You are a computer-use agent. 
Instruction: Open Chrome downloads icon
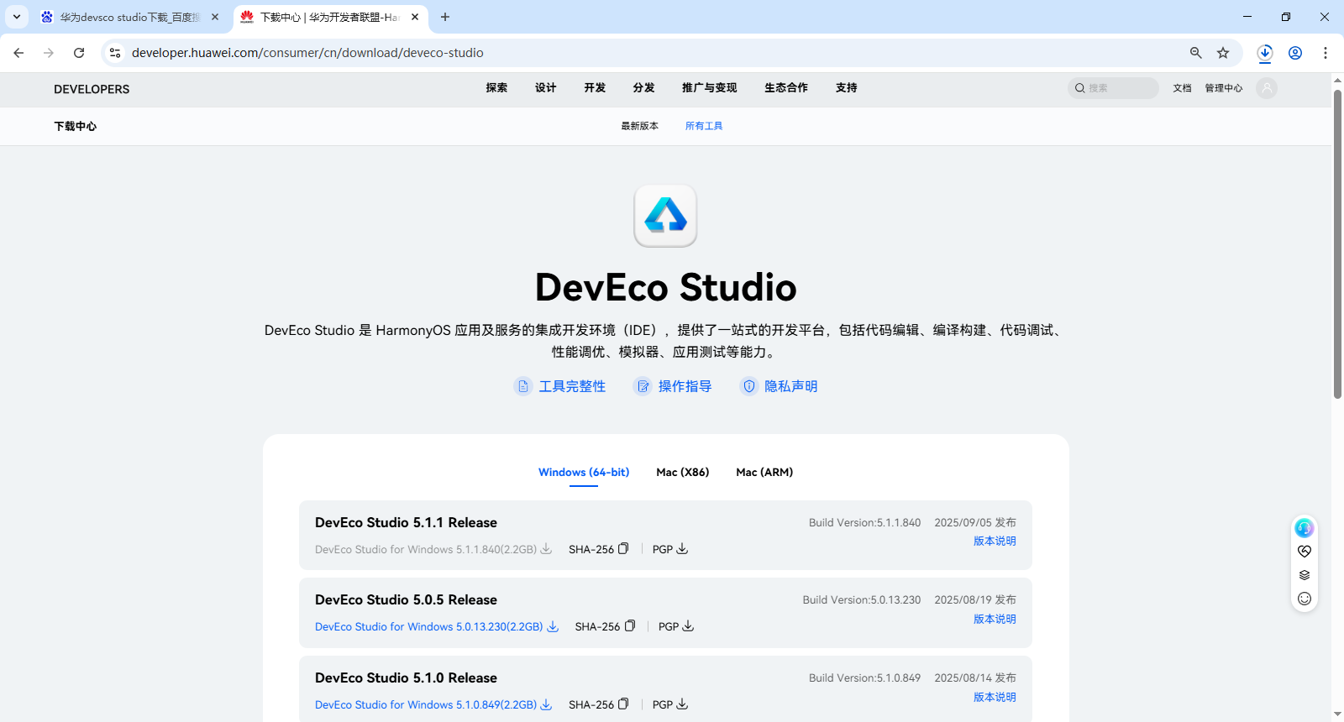point(1265,53)
